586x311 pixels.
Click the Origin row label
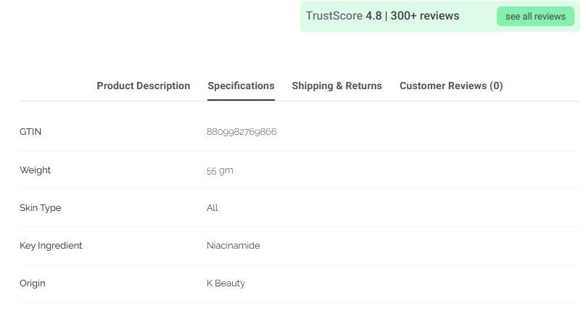point(32,283)
